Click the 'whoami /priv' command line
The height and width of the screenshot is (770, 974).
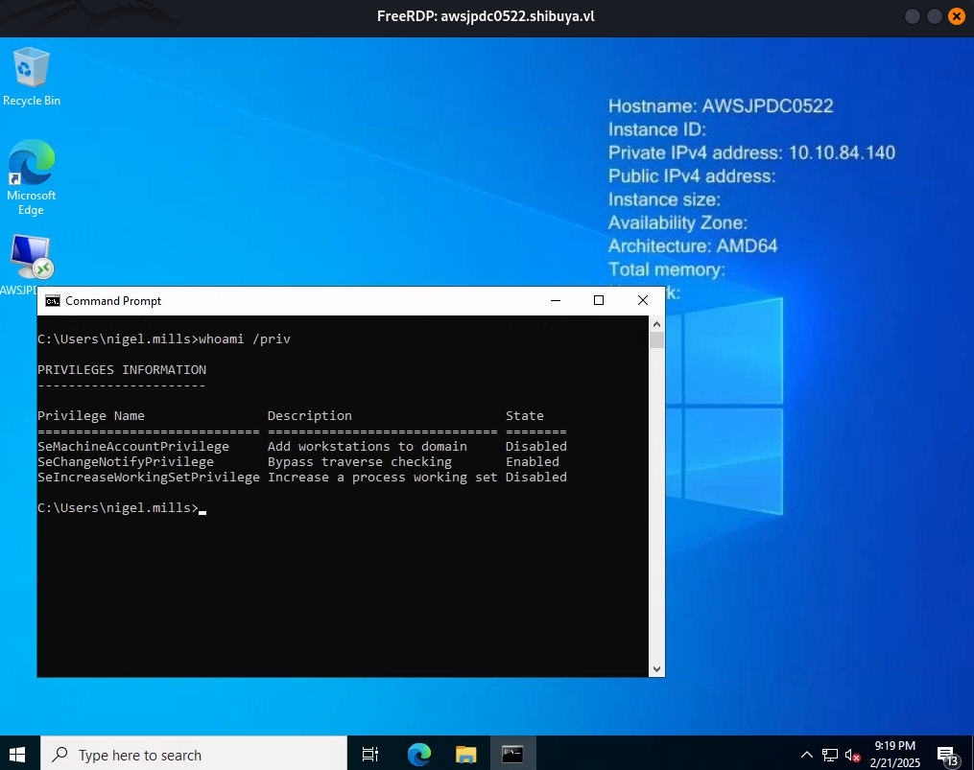(x=164, y=339)
